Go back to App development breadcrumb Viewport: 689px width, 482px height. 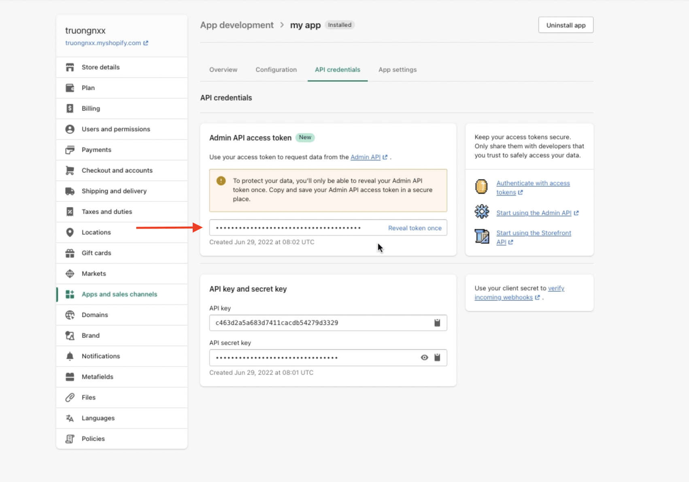(x=237, y=25)
